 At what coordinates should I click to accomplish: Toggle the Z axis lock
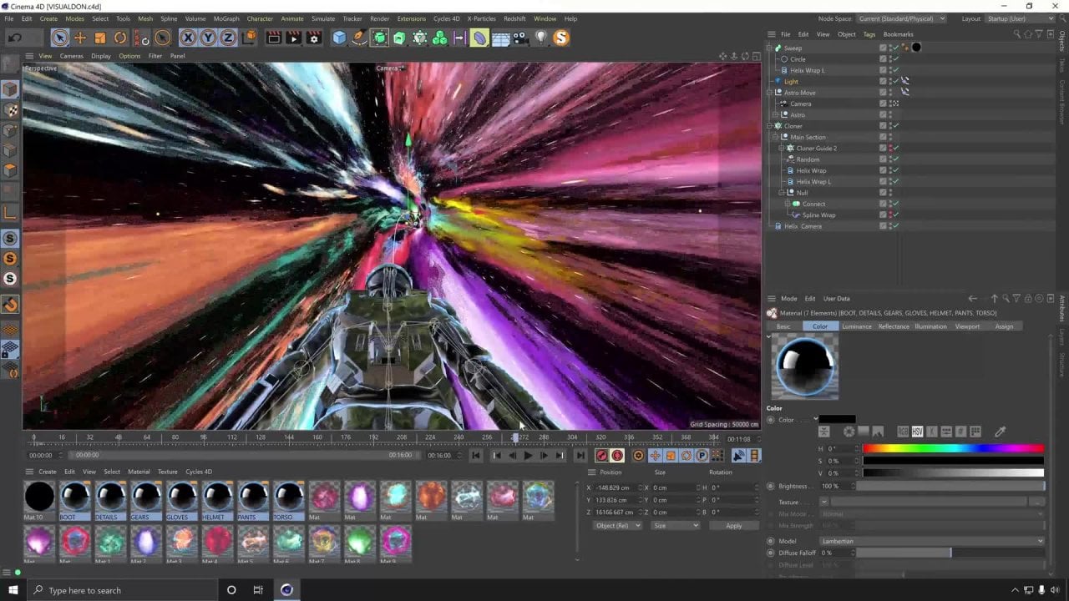pos(228,38)
